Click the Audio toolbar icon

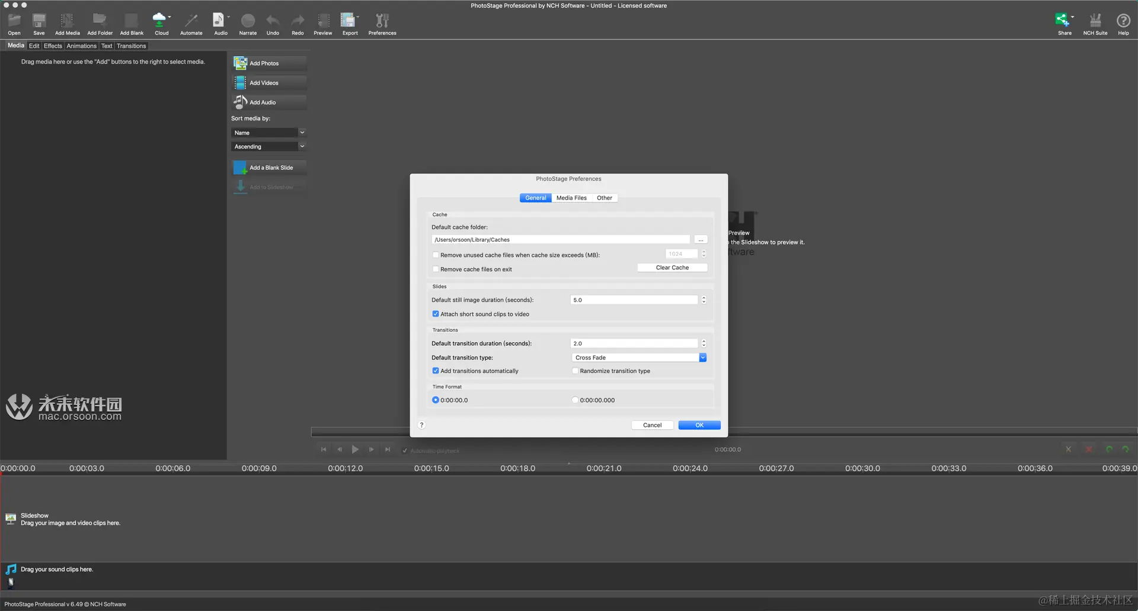tap(220, 24)
